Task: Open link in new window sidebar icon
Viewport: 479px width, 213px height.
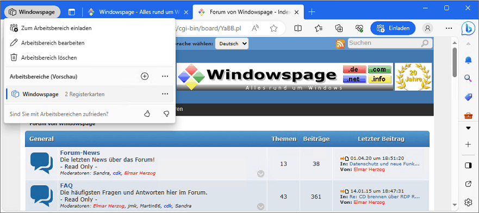Action: coord(468,184)
